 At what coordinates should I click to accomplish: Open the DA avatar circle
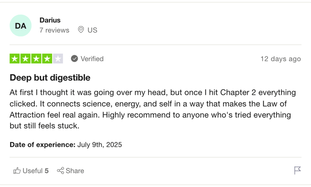pos(21,26)
